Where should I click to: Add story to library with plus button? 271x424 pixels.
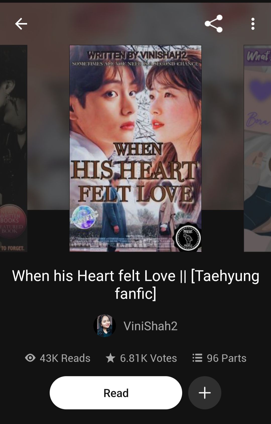tap(205, 393)
